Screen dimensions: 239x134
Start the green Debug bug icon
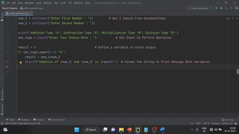221,8
